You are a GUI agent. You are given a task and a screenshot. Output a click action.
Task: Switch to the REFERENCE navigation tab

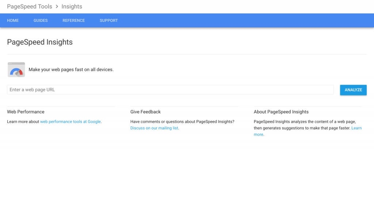74,20
